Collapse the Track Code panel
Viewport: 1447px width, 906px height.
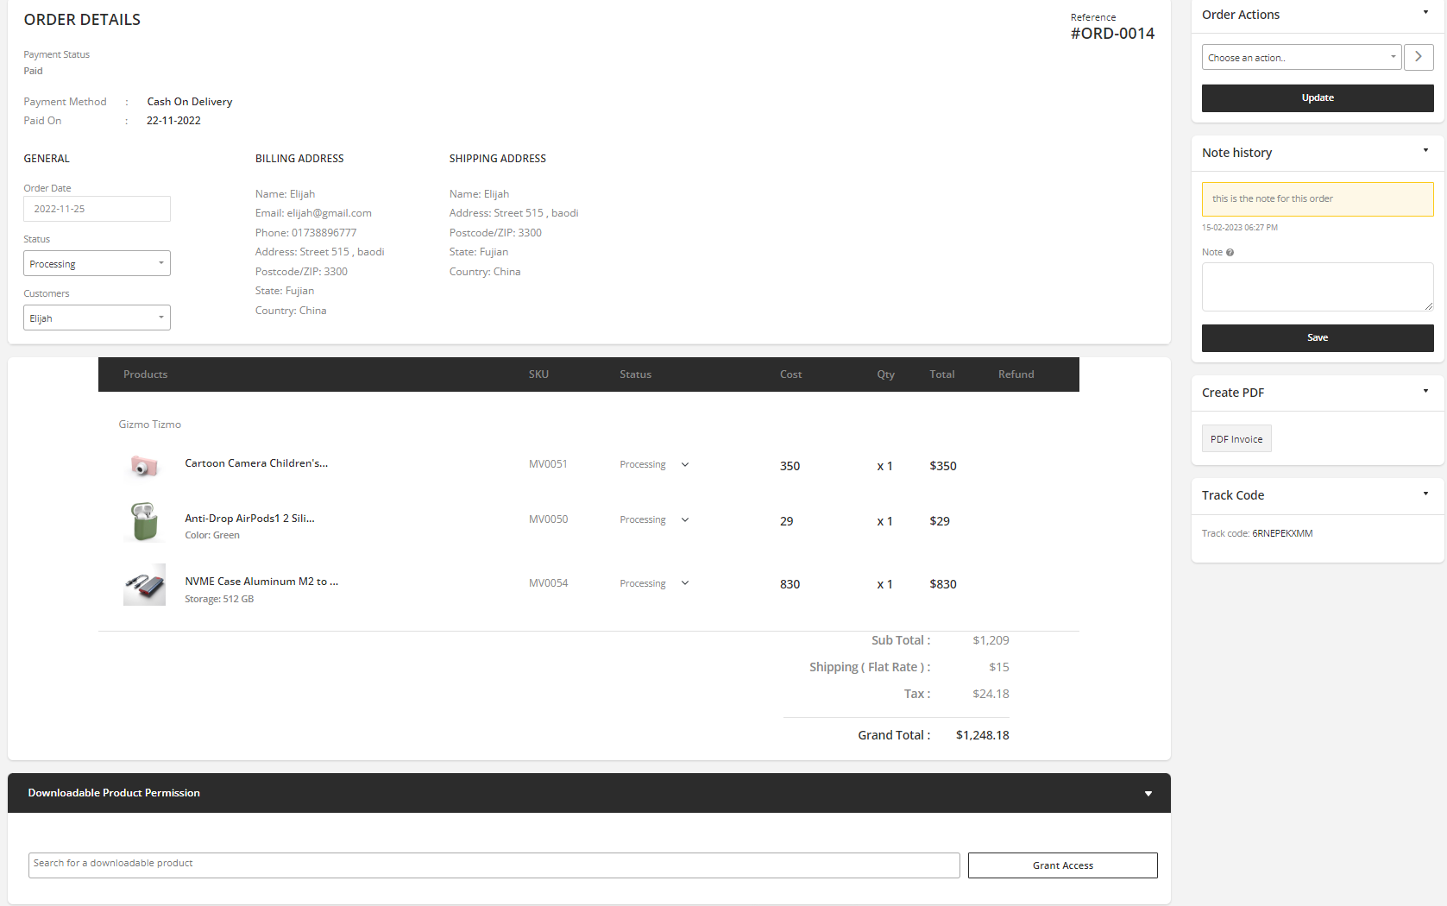pyautogui.click(x=1425, y=494)
